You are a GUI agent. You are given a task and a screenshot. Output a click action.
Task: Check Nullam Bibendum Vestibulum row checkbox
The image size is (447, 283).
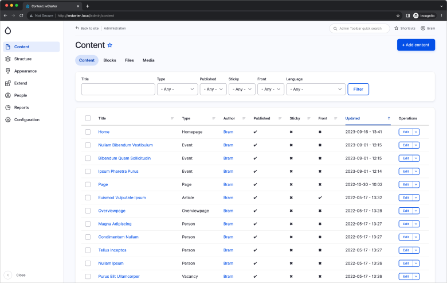point(88,145)
